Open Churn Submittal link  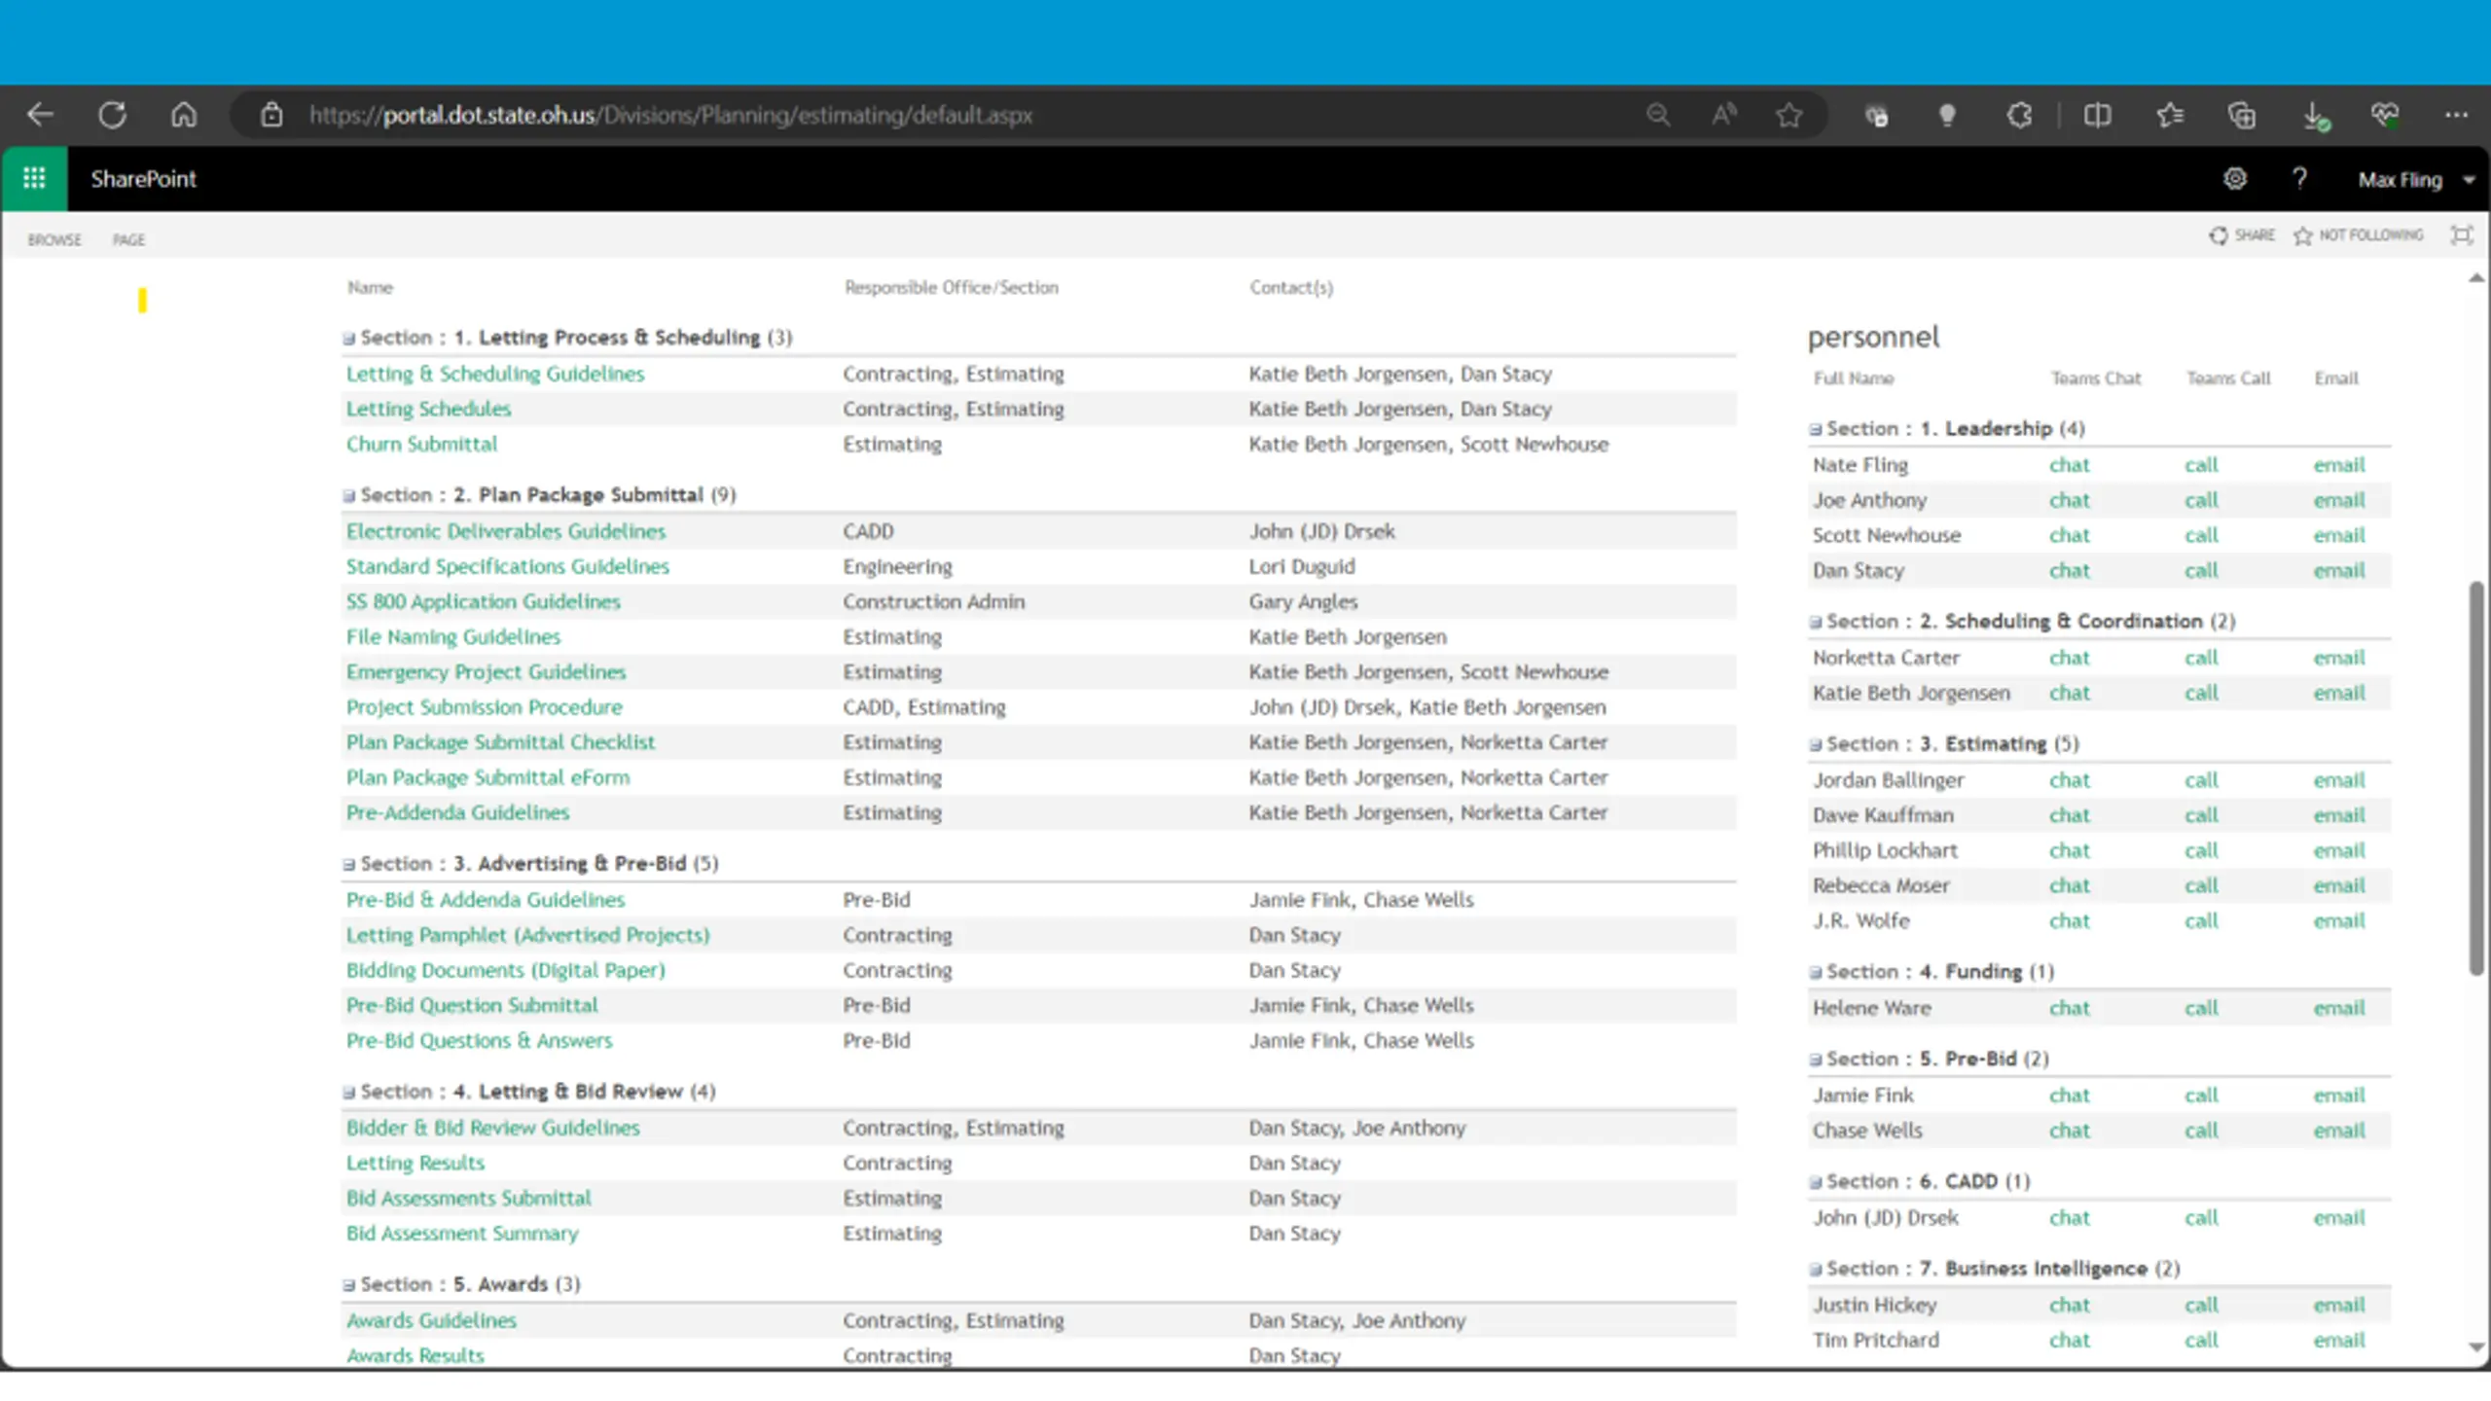(x=421, y=444)
